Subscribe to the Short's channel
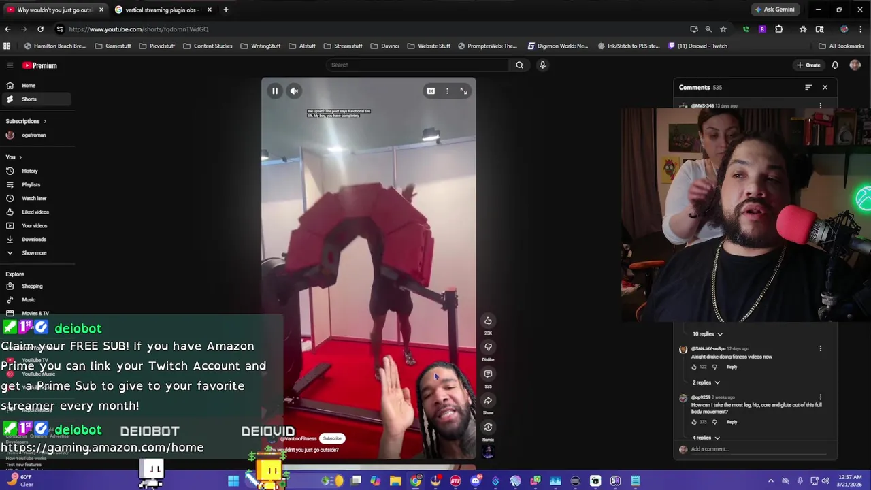The image size is (871, 490). [x=332, y=438]
